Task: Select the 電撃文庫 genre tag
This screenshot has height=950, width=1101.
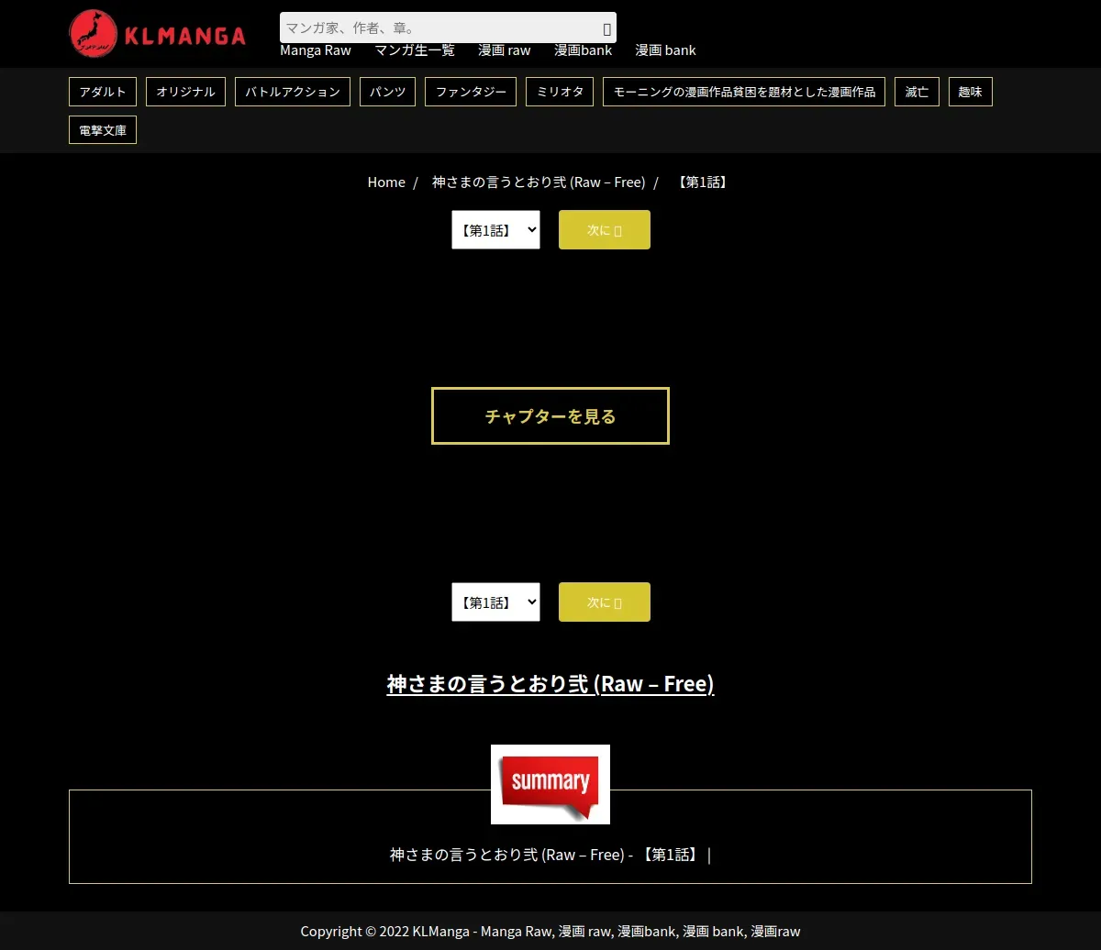Action: 103,130
